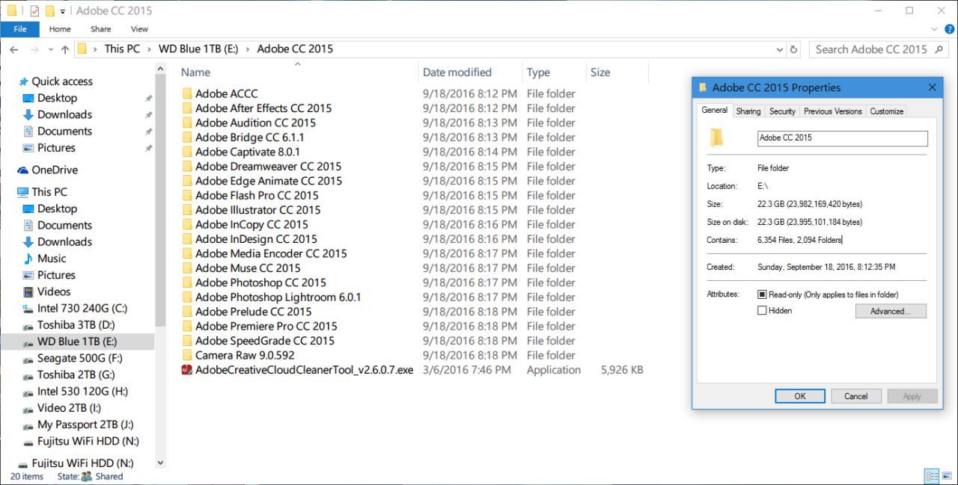
Task: Expand the chevron after WD Blue 1TB breadcrumb
Action: pos(248,49)
